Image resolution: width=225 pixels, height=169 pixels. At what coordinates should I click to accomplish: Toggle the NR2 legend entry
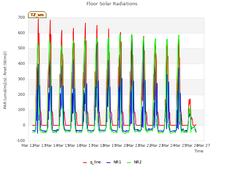tap(134, 162)
